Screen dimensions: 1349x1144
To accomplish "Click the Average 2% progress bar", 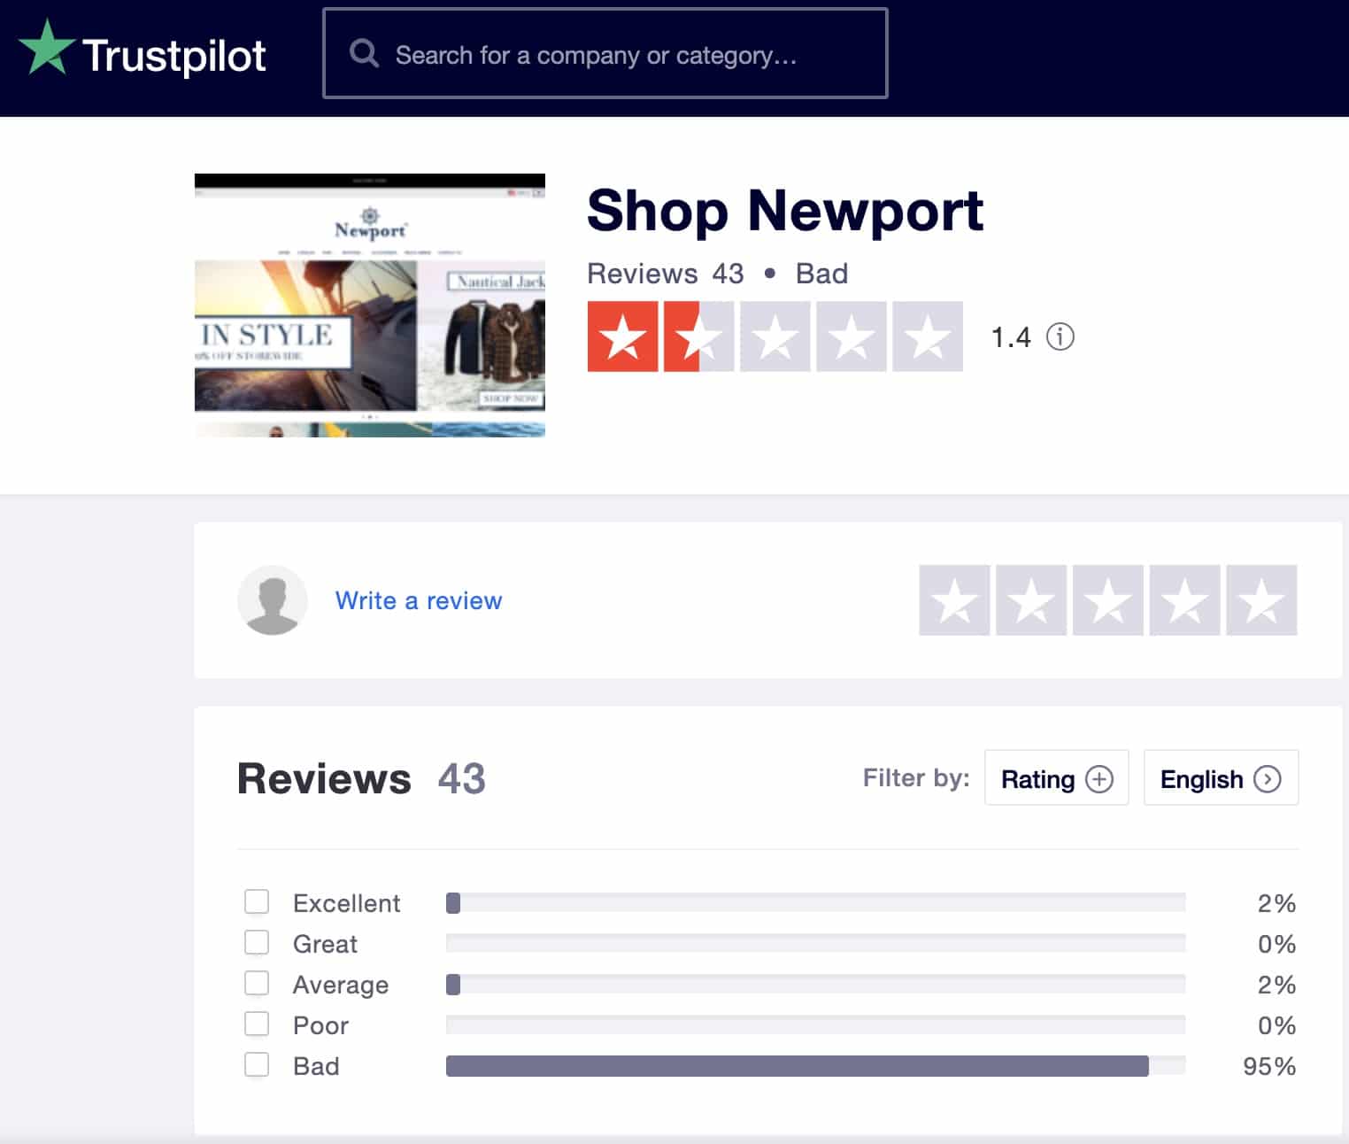I will click(815, 984).
